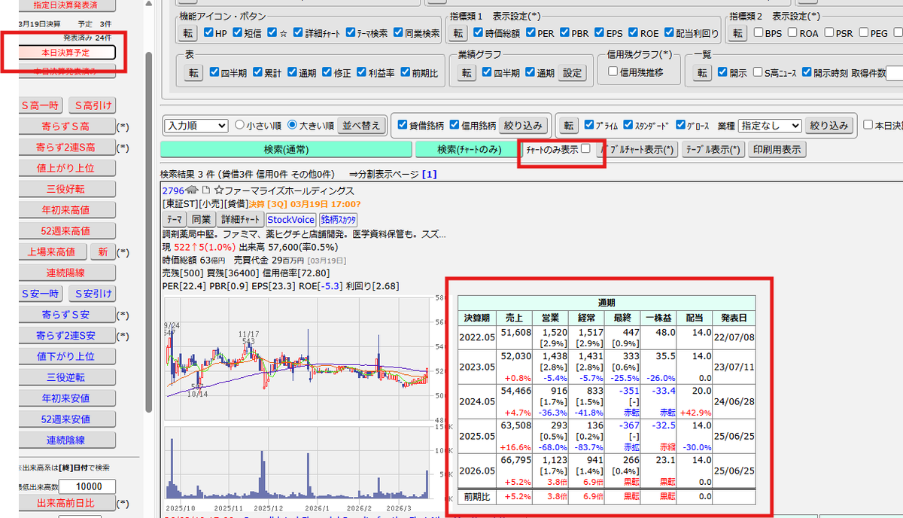The width and height of the screenshot is (903, 518).
Task: Toggle the 短信 checkbox
Action: 238,32
